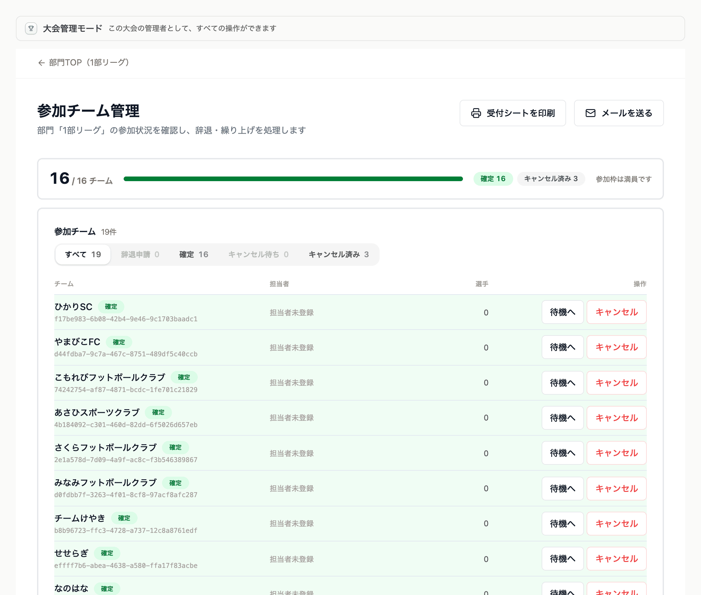This screenshot has height=595, width=701.
Task: Cancel the せせらぎ team entry
Action: pos(616,559)
